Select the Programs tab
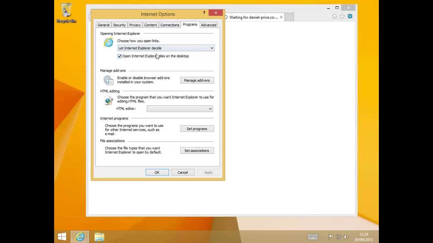Screen dimensions: 433x243 190,25
